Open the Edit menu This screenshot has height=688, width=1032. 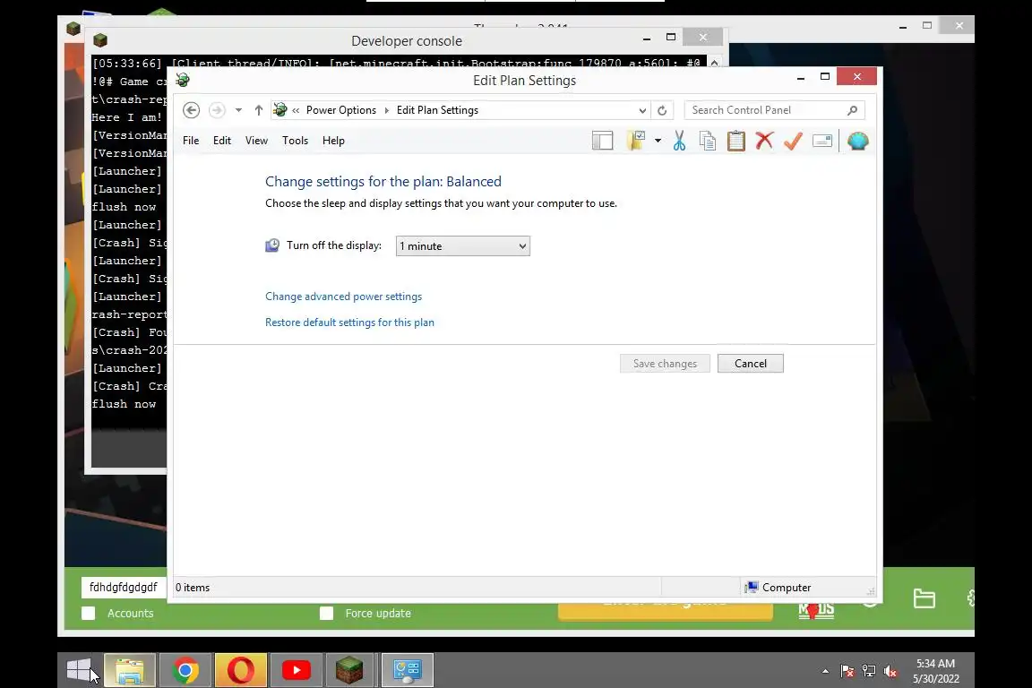[x=222, y=141]
